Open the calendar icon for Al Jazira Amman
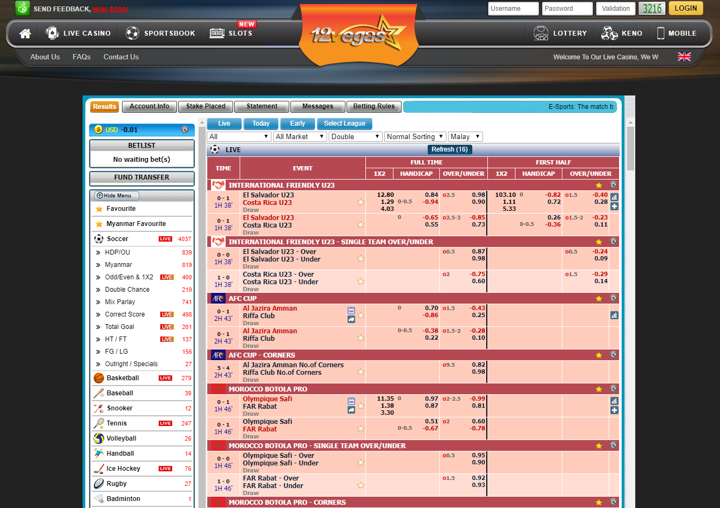Viewport: 720px width, 508px height. [351, 311]
